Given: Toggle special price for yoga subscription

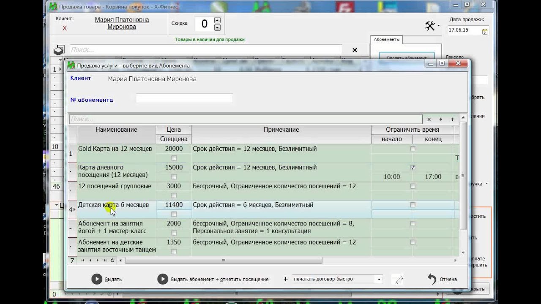Looking at the screenshot, I should pyautogui.click(x=174, y=233).
